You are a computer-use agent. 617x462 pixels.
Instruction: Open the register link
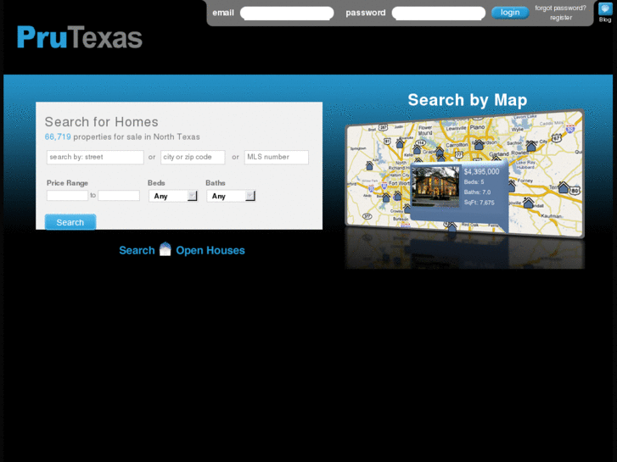pyautogui.click(x=561, y=18)
